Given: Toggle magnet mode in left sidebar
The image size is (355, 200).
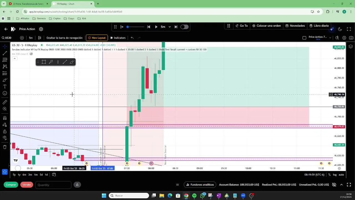Looking at the screenshot, I should [5, 118].
